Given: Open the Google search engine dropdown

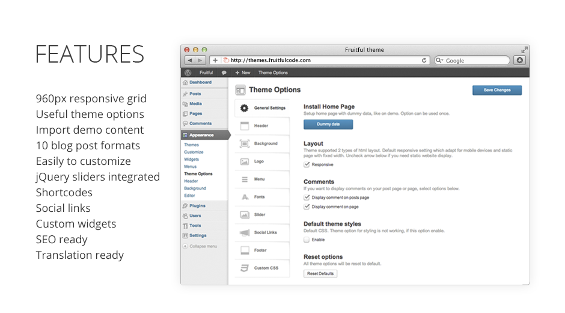Looking at the screenshot, I should [439, 60].
